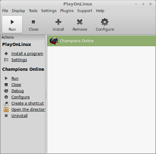Open the File menu

click(5, 11)
